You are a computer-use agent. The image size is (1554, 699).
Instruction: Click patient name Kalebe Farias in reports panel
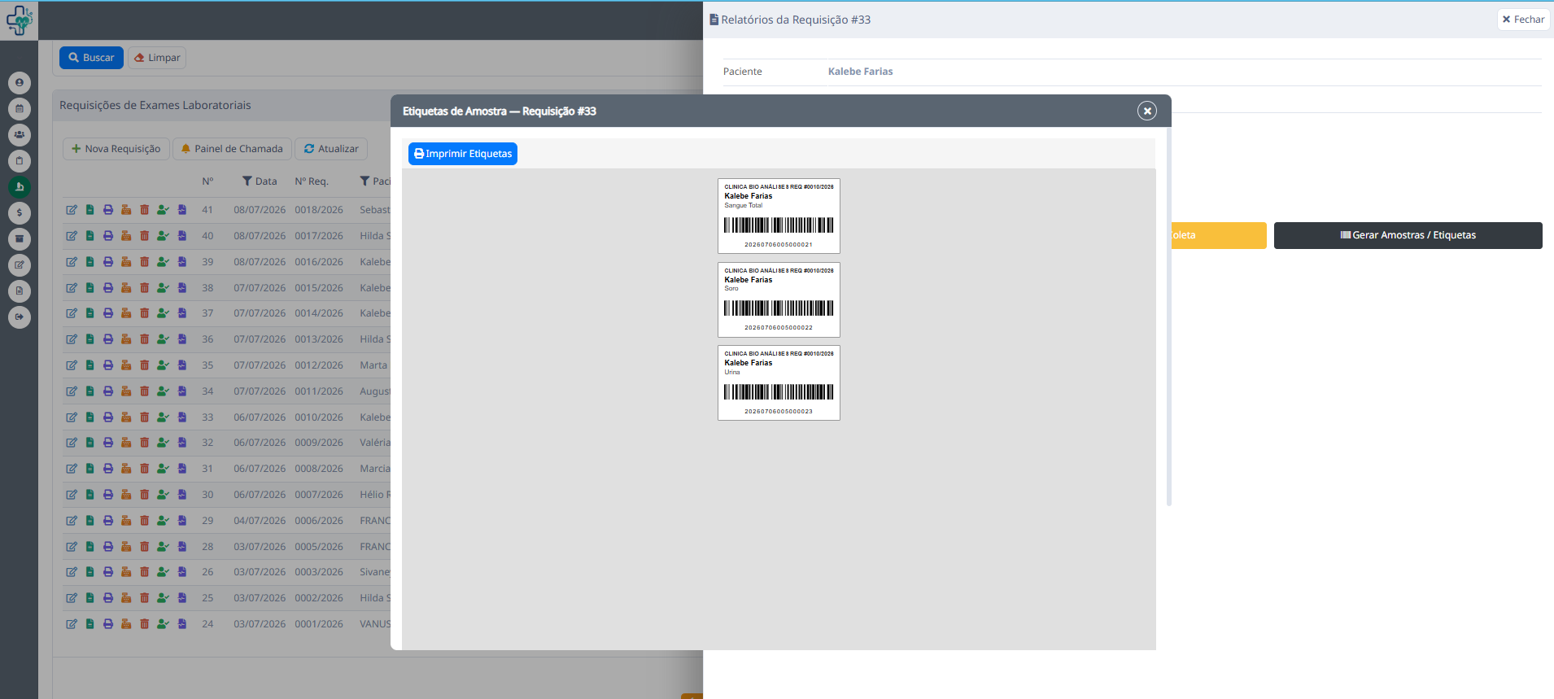(860, 72)
